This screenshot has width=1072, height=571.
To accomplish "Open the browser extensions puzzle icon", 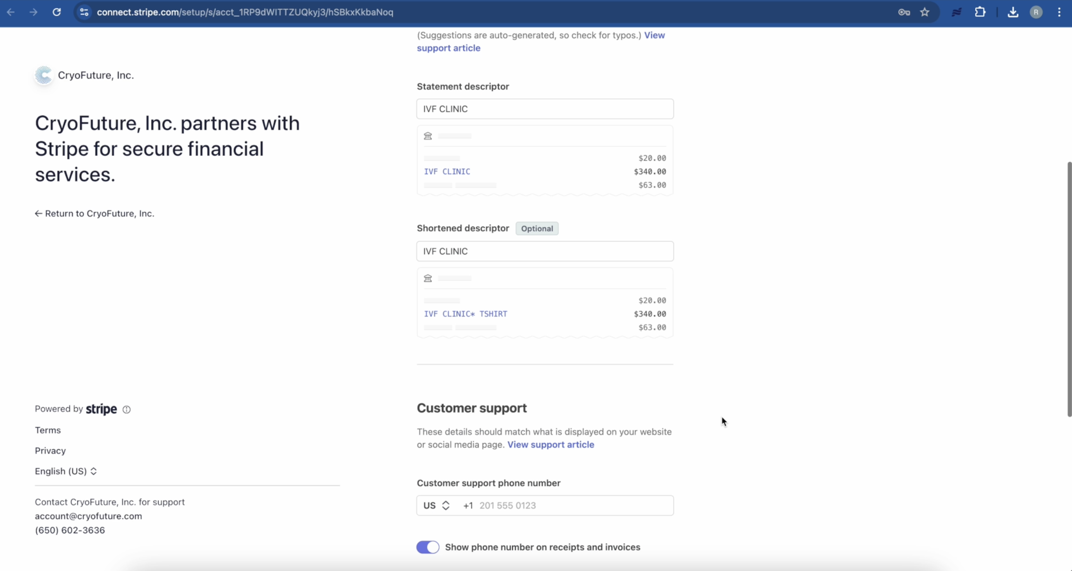I will click(x=980, y=12).
